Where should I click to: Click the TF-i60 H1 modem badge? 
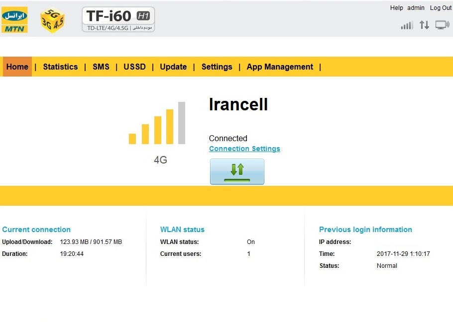118,19
